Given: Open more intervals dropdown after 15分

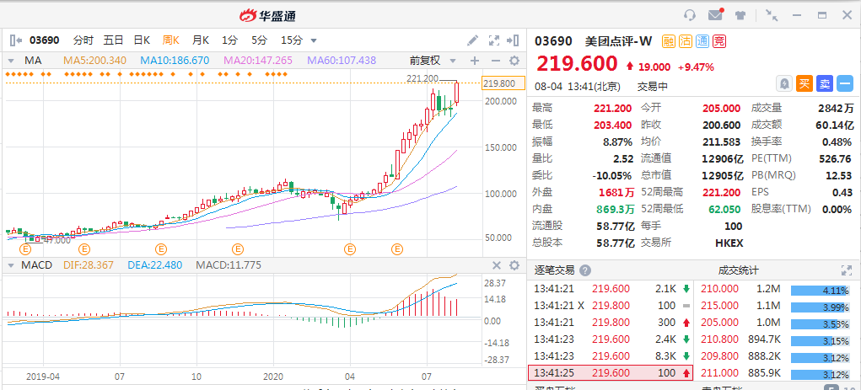Looking at the screenshot, I should coord(314,40).
